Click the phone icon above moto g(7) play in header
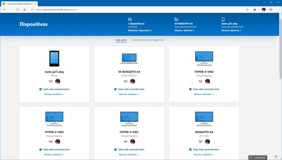 [223, 19]
